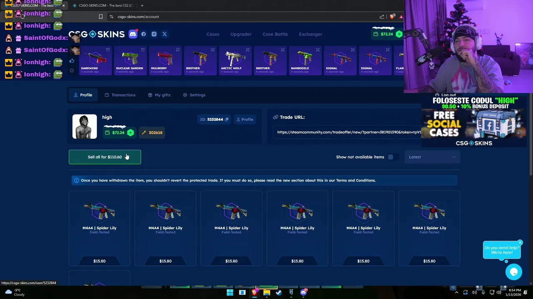Open Cases in the top navigation
Viewport: 533px width, 299px height.
click(213, 34)
